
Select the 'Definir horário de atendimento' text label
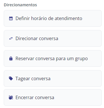click(x=49, y=18)
